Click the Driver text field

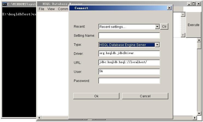pos(129,53)
